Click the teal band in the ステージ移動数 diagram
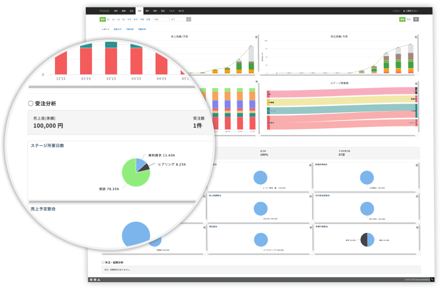Image resolution: width=442 pixels, height=289 pixels. 341,109
